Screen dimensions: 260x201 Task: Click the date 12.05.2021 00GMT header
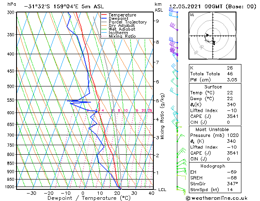[x=212, y=7]
